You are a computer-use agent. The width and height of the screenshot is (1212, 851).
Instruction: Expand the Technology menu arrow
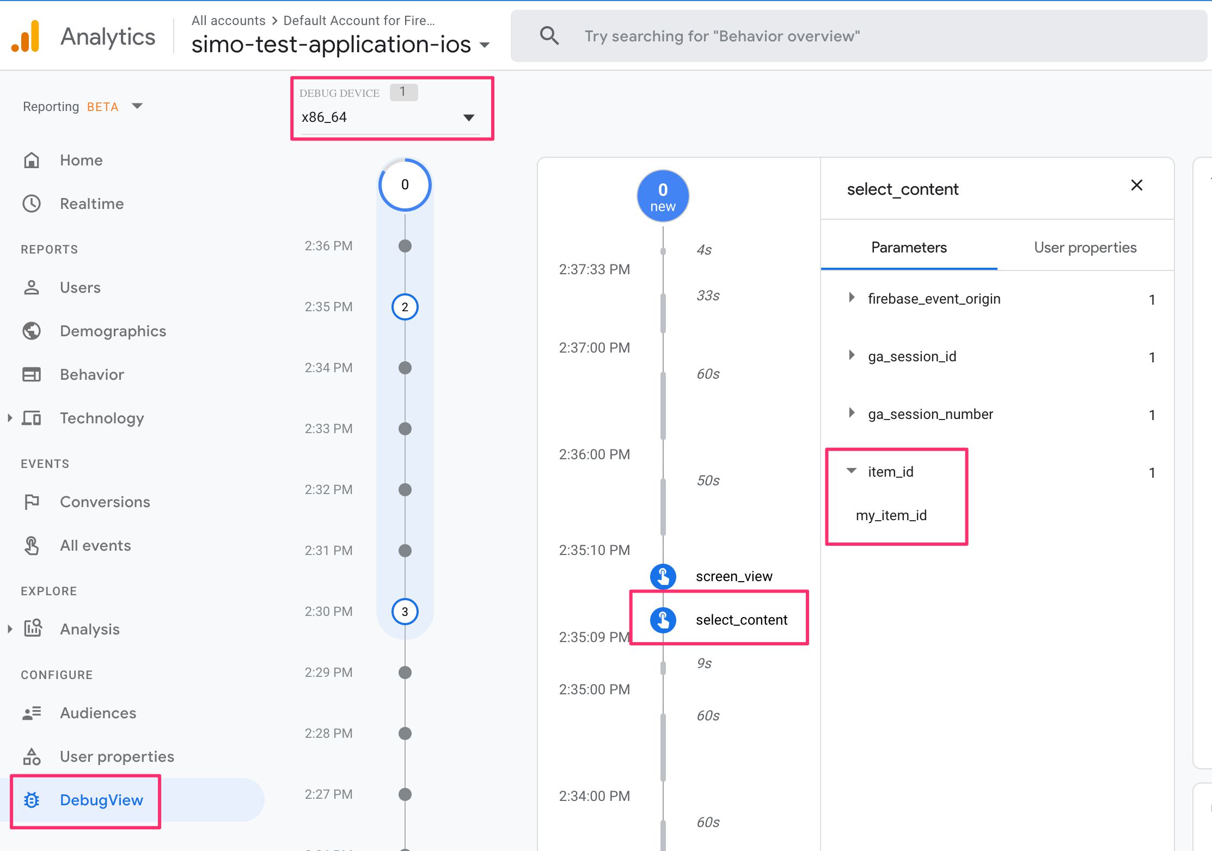(x=10, y=418)
